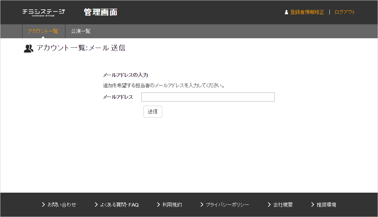Log out via the ログアウト link
This screenshot has height=217, width=378.
pos(345,12)
